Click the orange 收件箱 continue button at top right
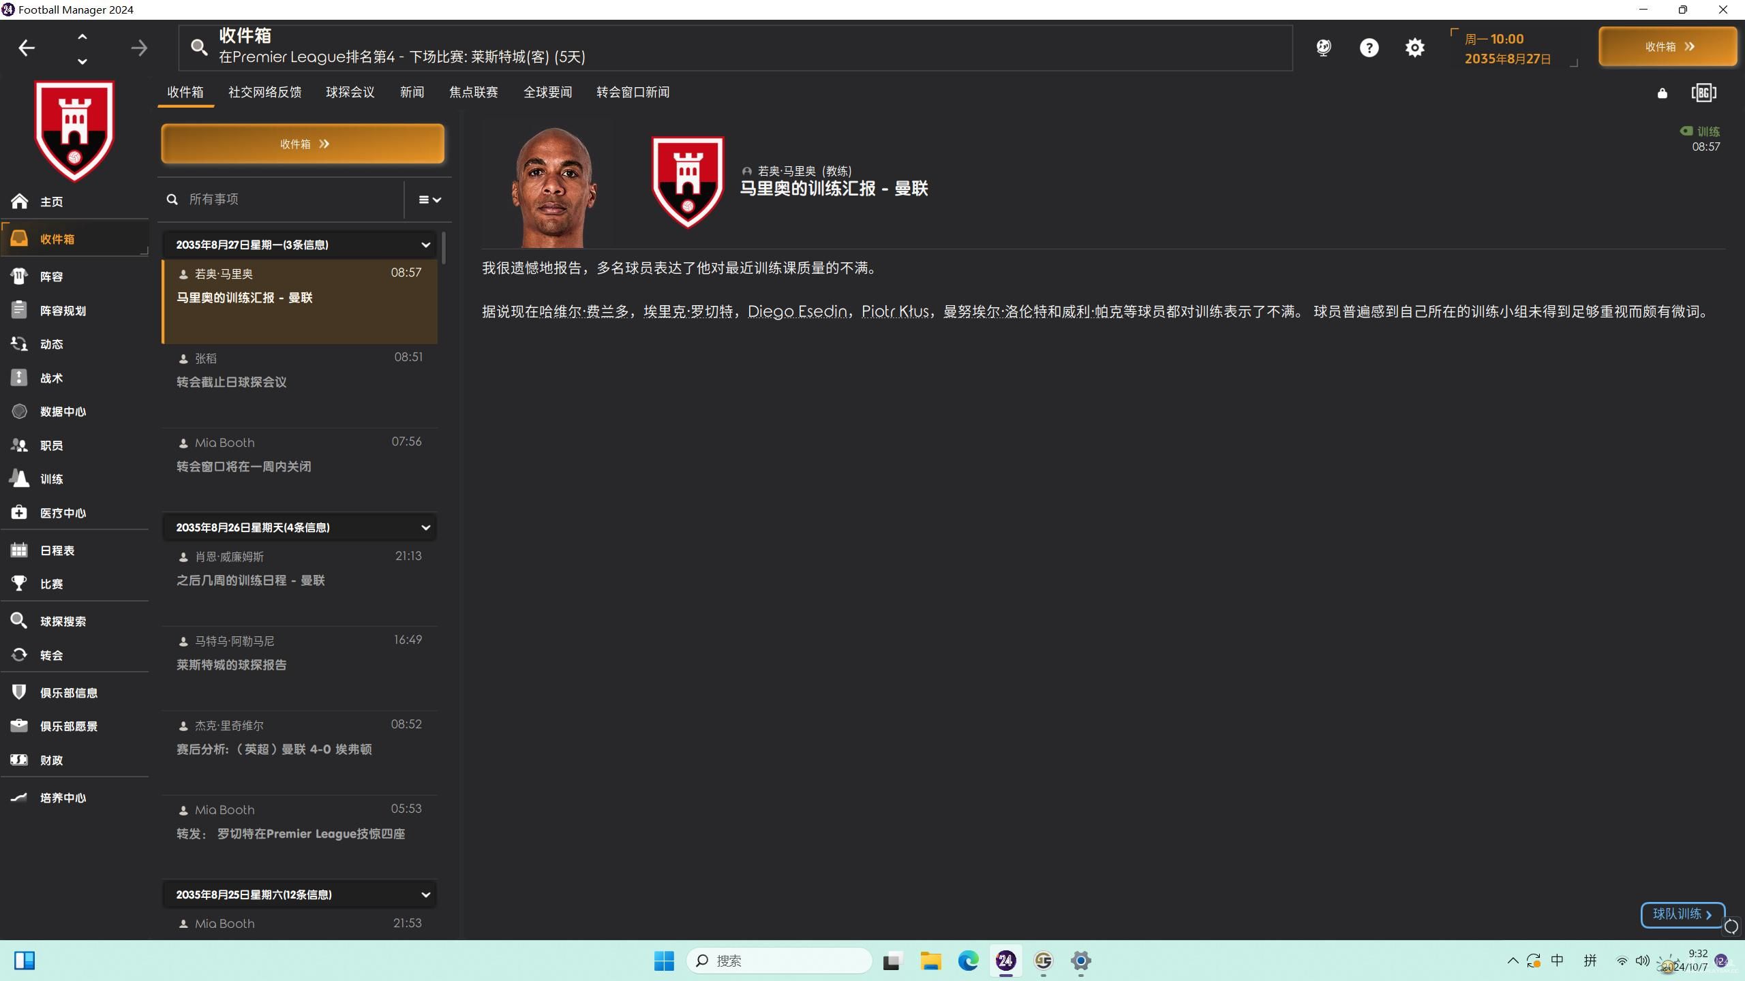This screenshot has height=981, width=1745. tap(1667, 46)
